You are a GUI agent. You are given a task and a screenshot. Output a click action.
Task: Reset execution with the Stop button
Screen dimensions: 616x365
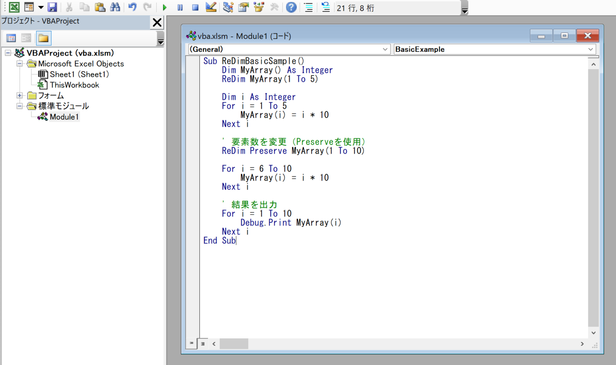(195, 7)
